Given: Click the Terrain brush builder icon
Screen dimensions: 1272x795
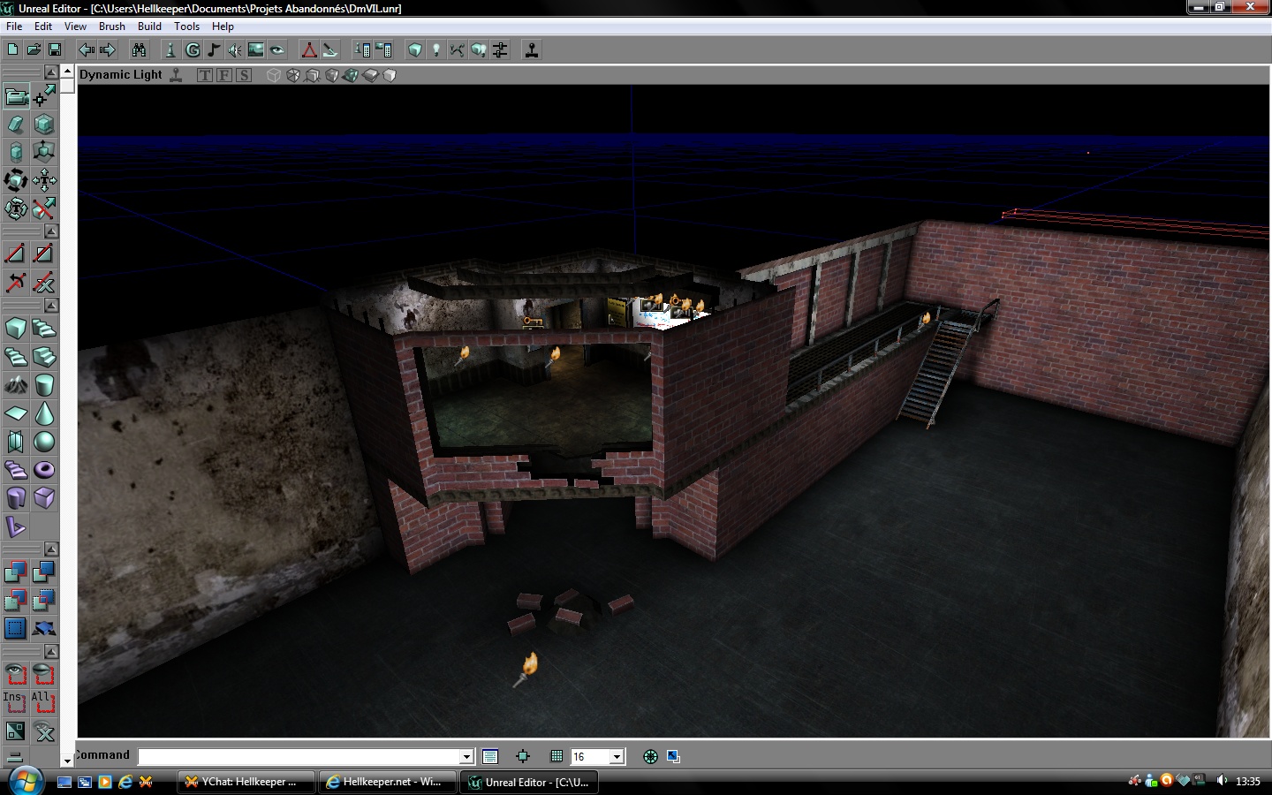Looking at the screenshot, I should click(x=16, y=385).
